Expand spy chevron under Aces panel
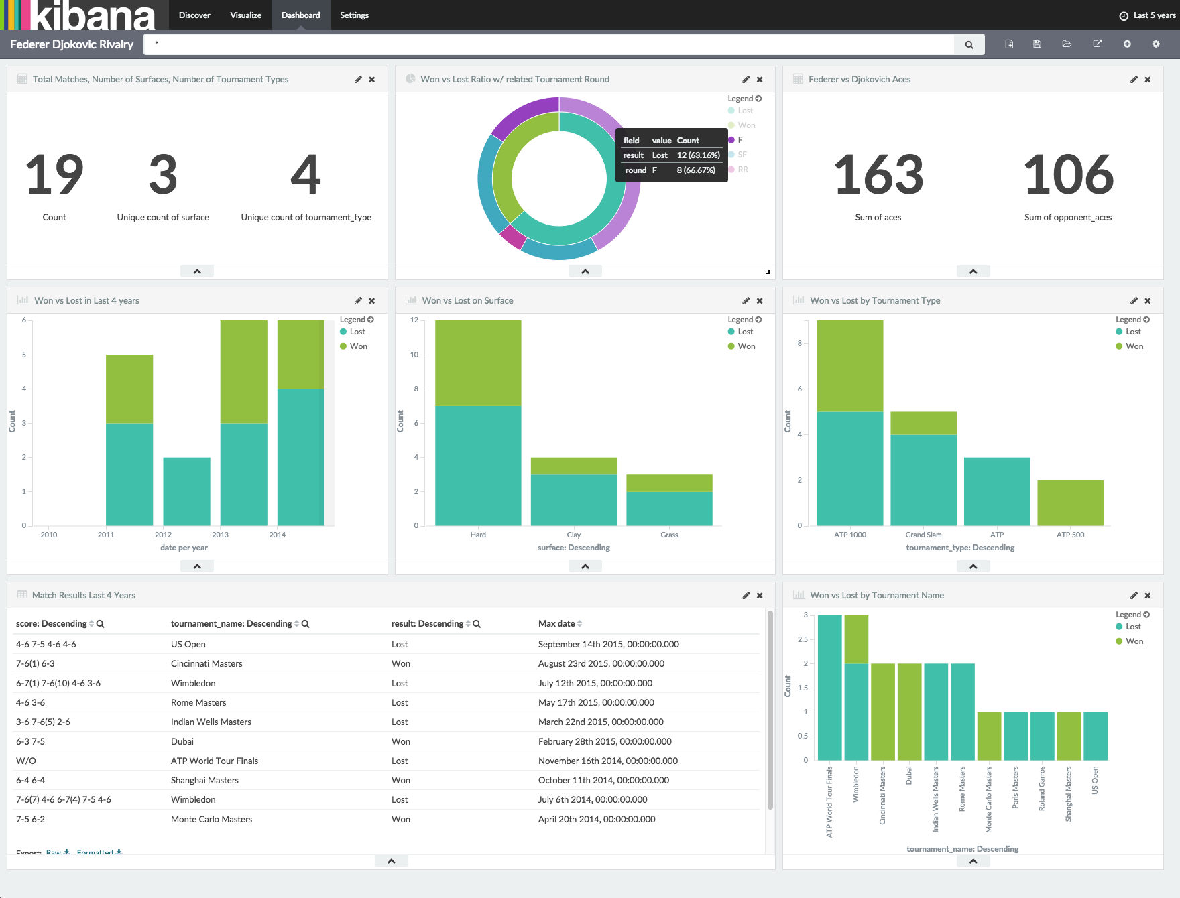This screenshot has width=1180, height=898. click(x=973, y=271)
